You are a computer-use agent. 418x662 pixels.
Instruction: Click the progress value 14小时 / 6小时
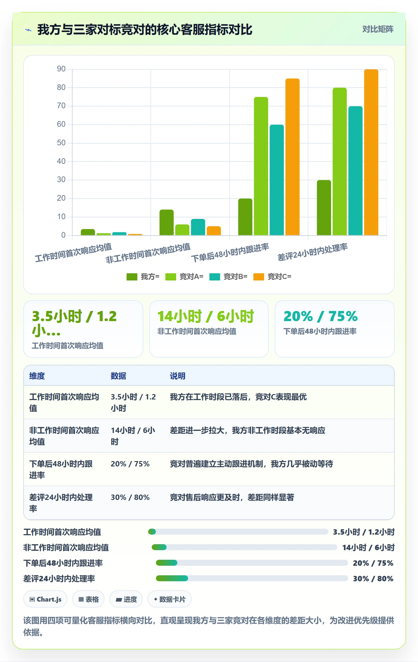point(368,547)
